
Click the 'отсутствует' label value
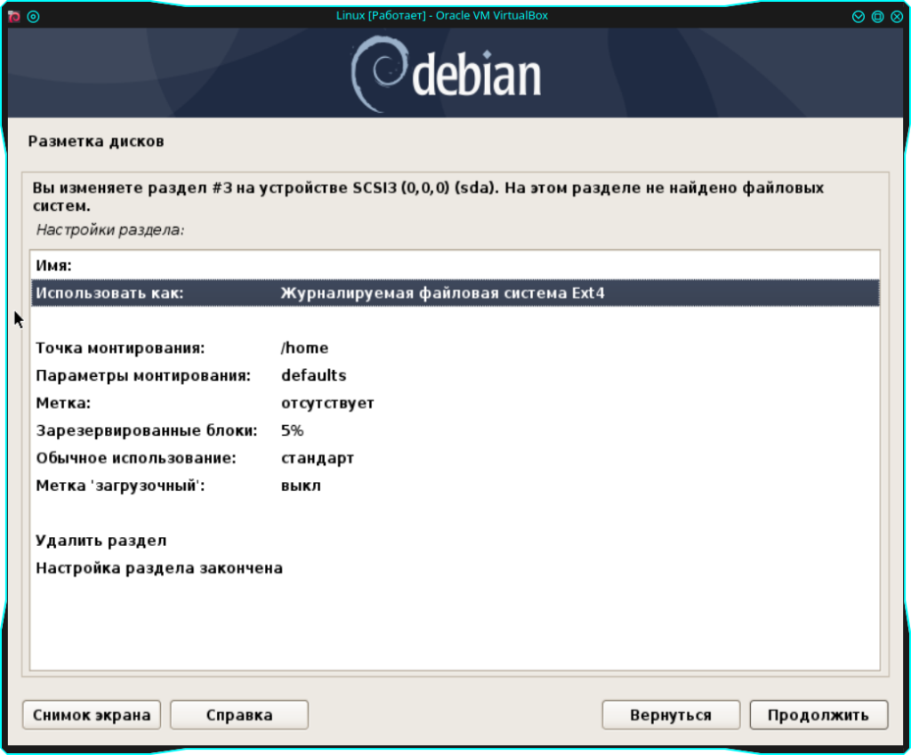327,403
